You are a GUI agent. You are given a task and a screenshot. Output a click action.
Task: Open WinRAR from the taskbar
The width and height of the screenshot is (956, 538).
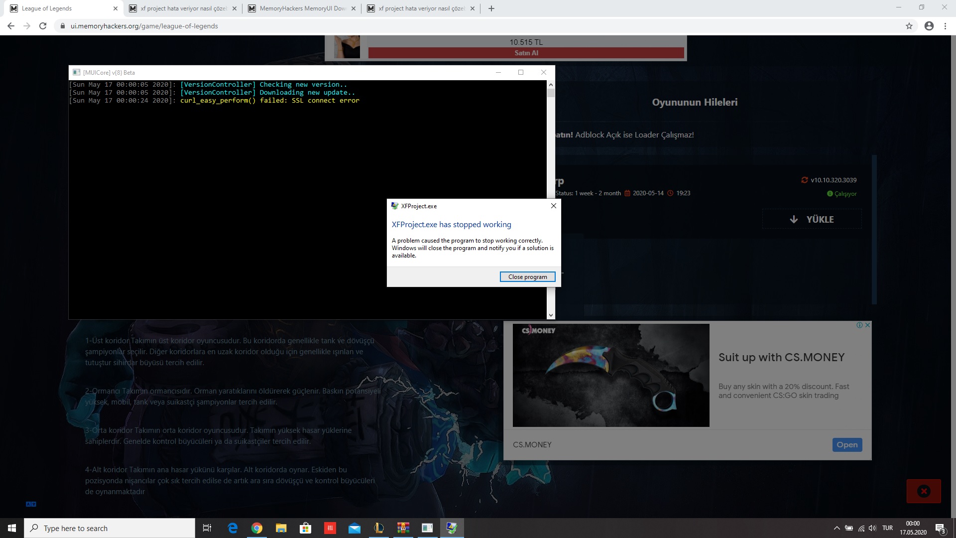click(x=403, y=528)
